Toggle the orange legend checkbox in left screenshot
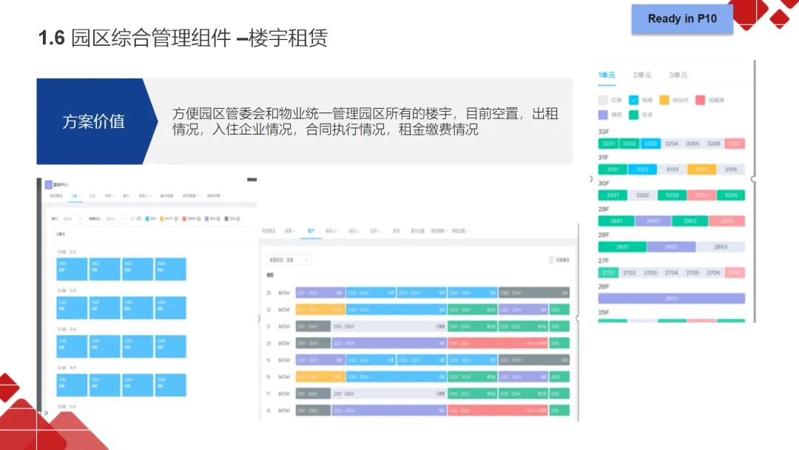The height and width of the screenshot is (450, 799). click(x=162, y=218)
